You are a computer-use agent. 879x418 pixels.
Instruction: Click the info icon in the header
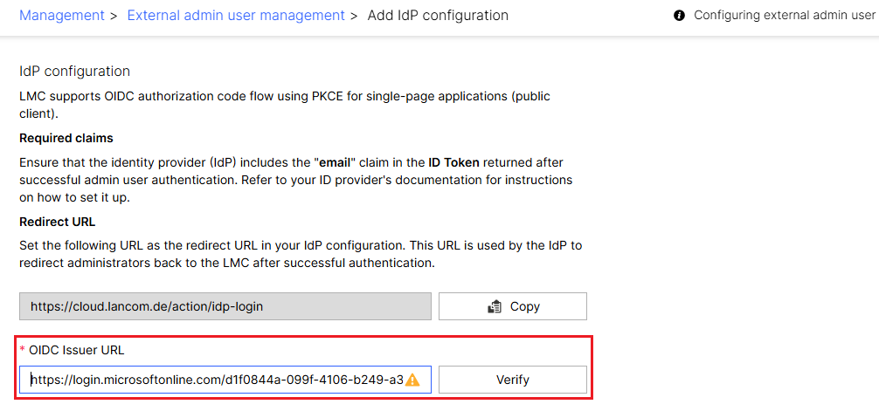[679, 16]
